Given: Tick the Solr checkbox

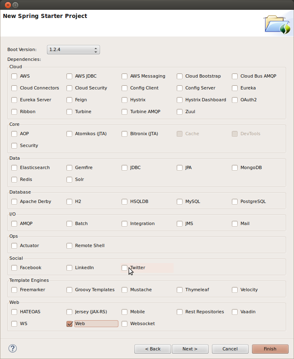Looking at the screenshot, I should [69, 180].
